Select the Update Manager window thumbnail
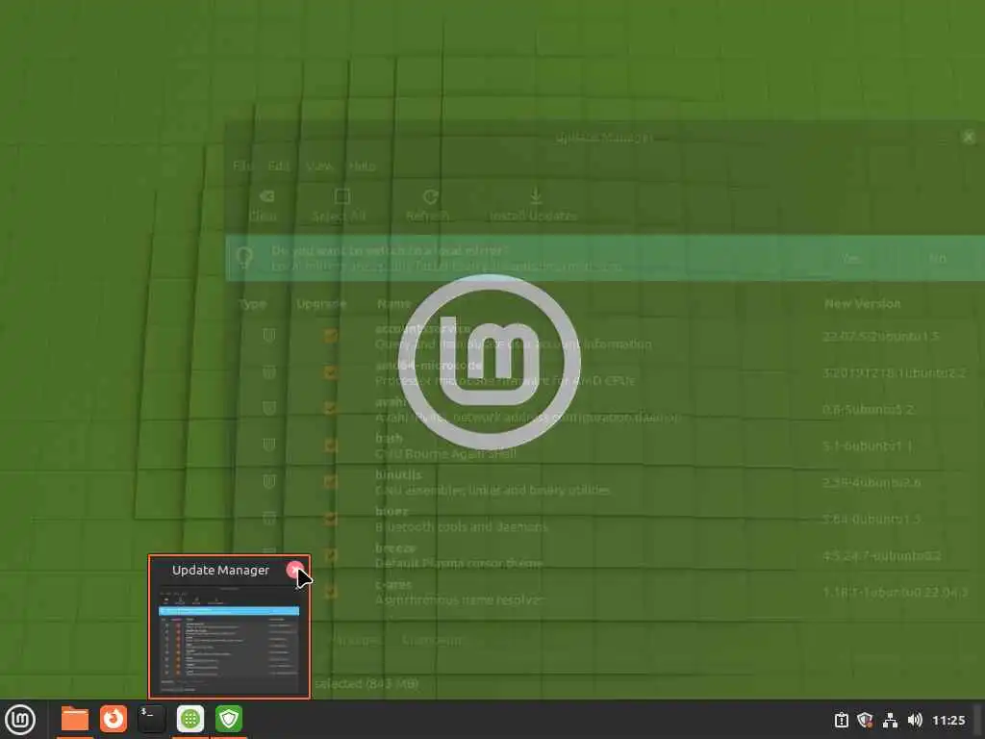 229,638
